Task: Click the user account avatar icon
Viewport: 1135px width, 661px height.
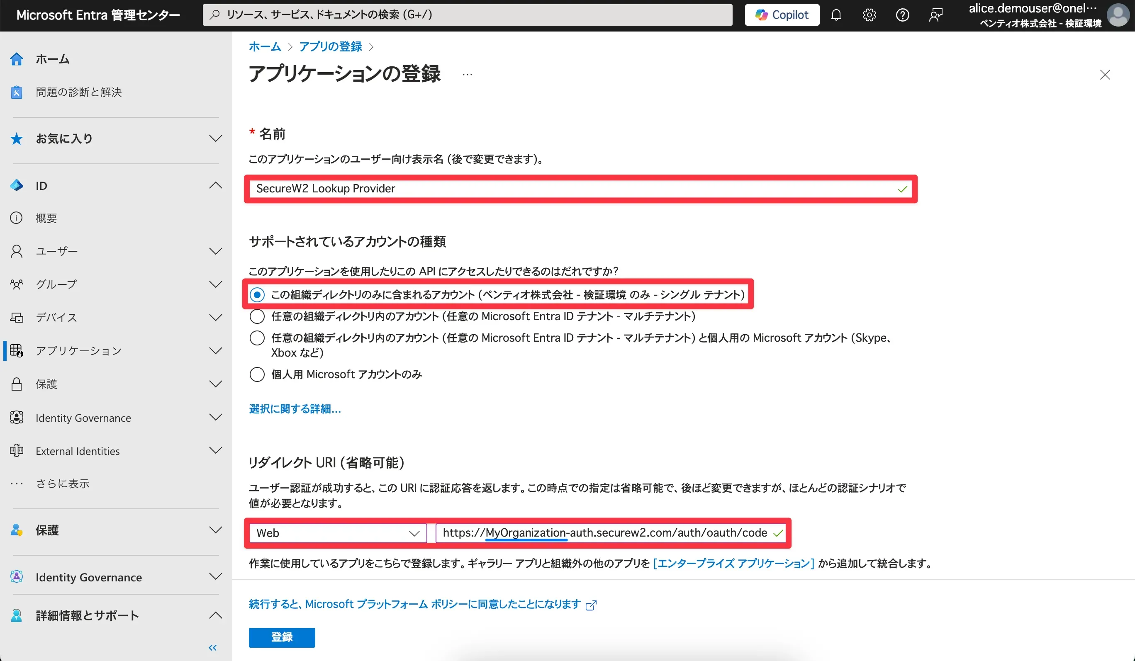Action: point(1118,15)
